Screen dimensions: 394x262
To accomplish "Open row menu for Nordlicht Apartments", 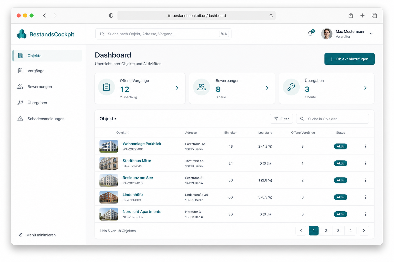I will pos(365,214).
